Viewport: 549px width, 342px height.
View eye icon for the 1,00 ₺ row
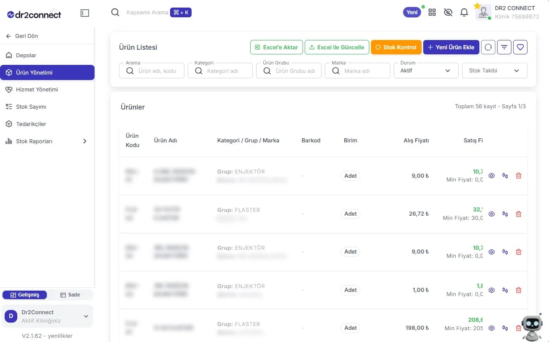(x=492, y=290)
